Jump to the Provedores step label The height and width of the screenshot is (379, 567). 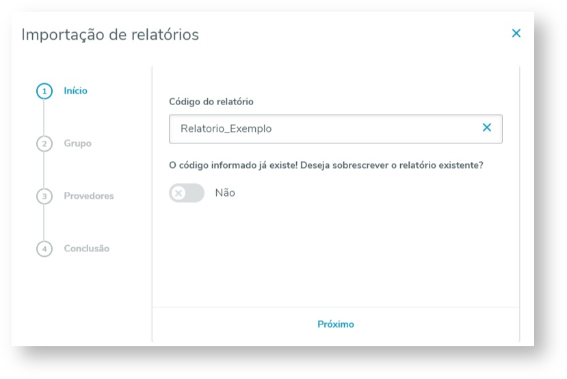point(89,196)
